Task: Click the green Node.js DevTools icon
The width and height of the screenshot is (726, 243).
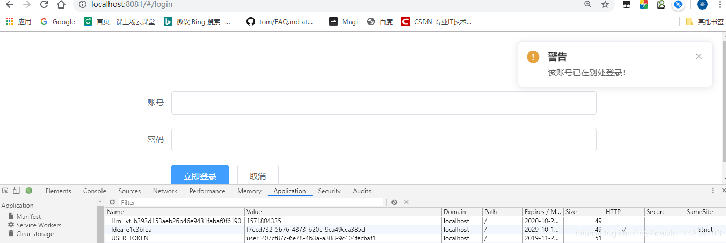Action: [29, 191]
